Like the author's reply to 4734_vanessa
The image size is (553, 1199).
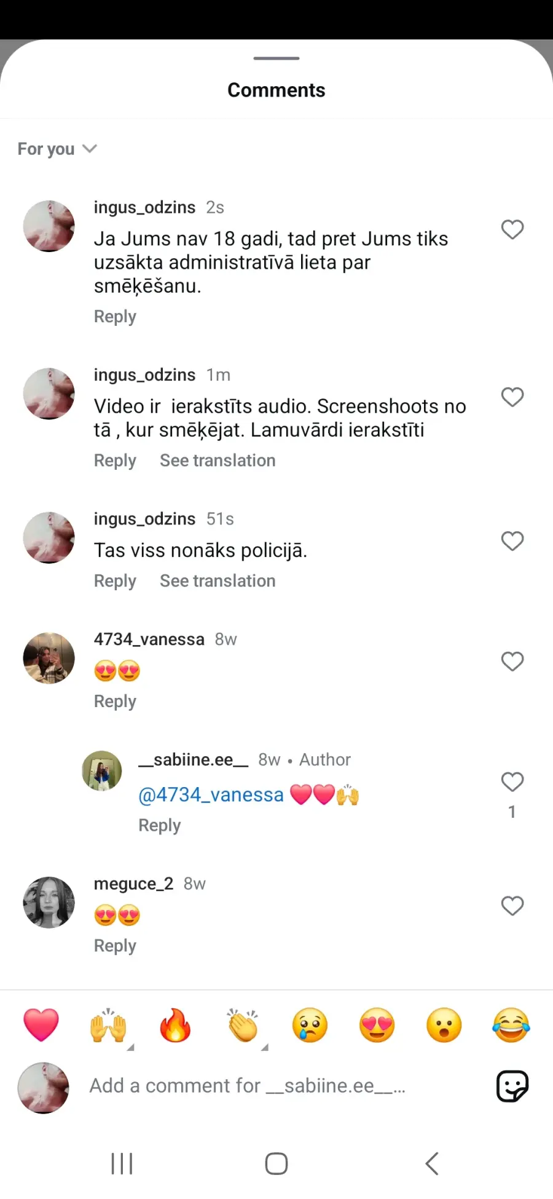512,782
